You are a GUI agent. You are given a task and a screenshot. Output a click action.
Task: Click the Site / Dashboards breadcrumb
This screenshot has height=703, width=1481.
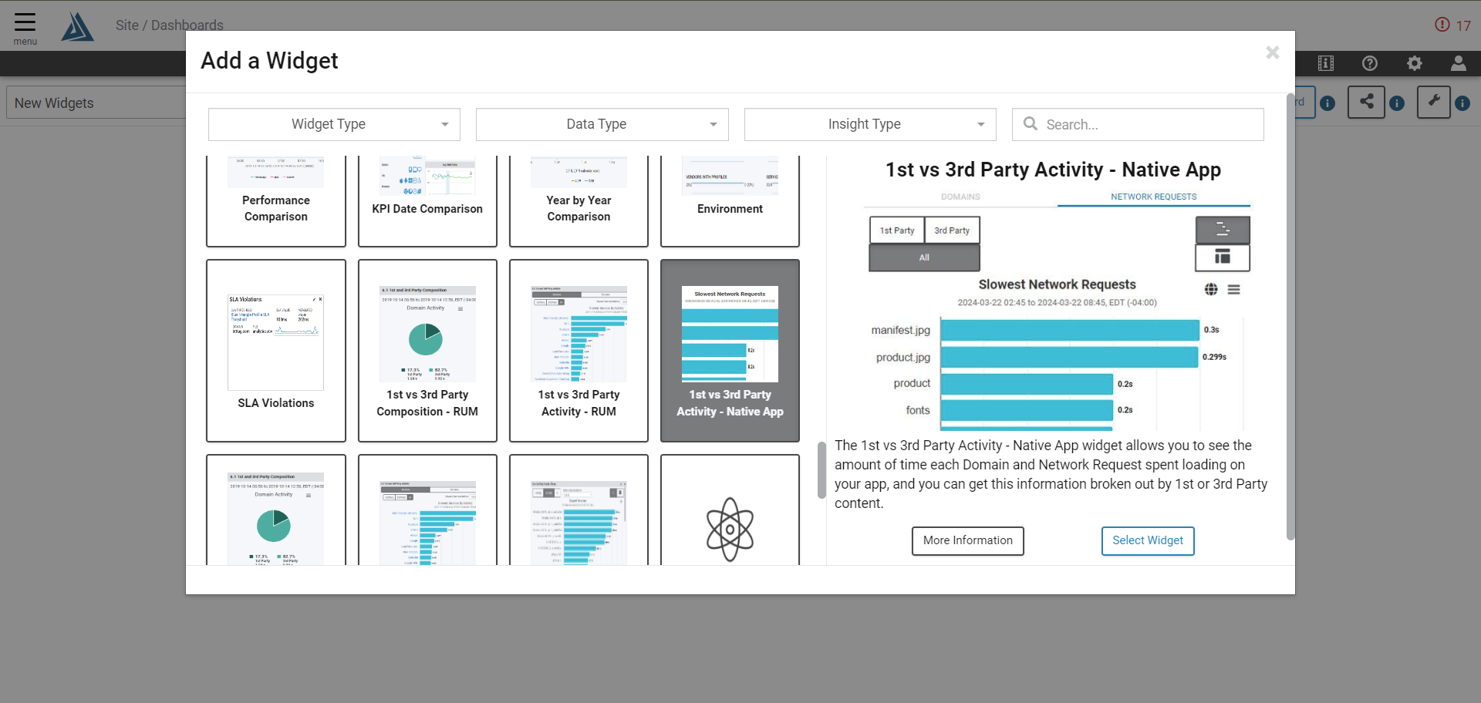point(170,25)
